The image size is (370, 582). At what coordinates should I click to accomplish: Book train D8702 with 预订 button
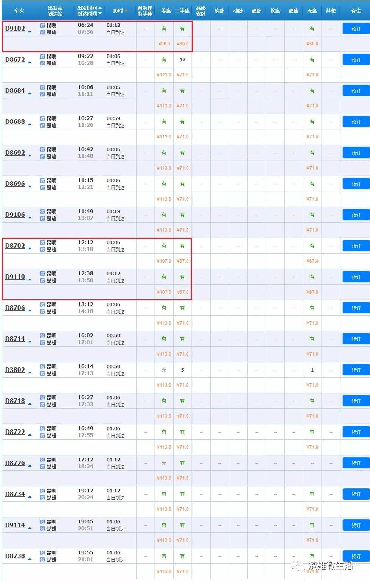[x=356, y=246]
